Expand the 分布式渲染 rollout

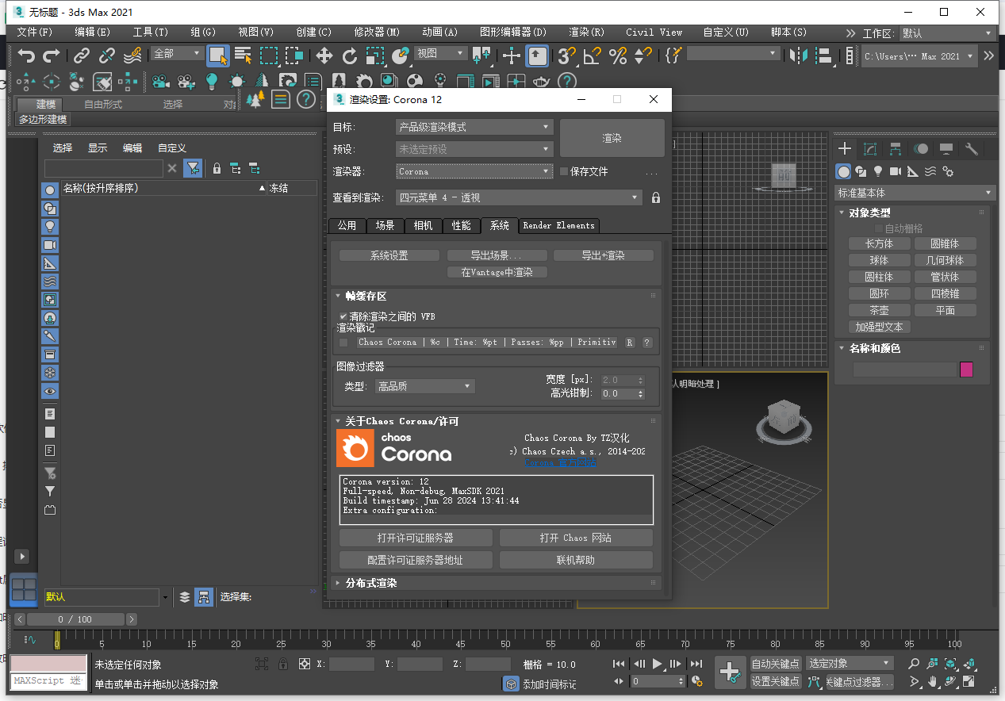click(371, 583)
